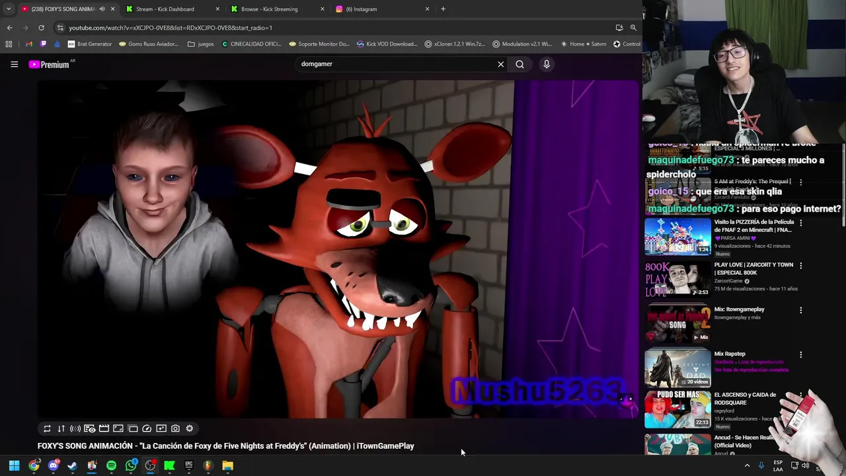Click the sound wave broadcast icon under video
This screenshot has width=846, height=476.
pos(75,428)
